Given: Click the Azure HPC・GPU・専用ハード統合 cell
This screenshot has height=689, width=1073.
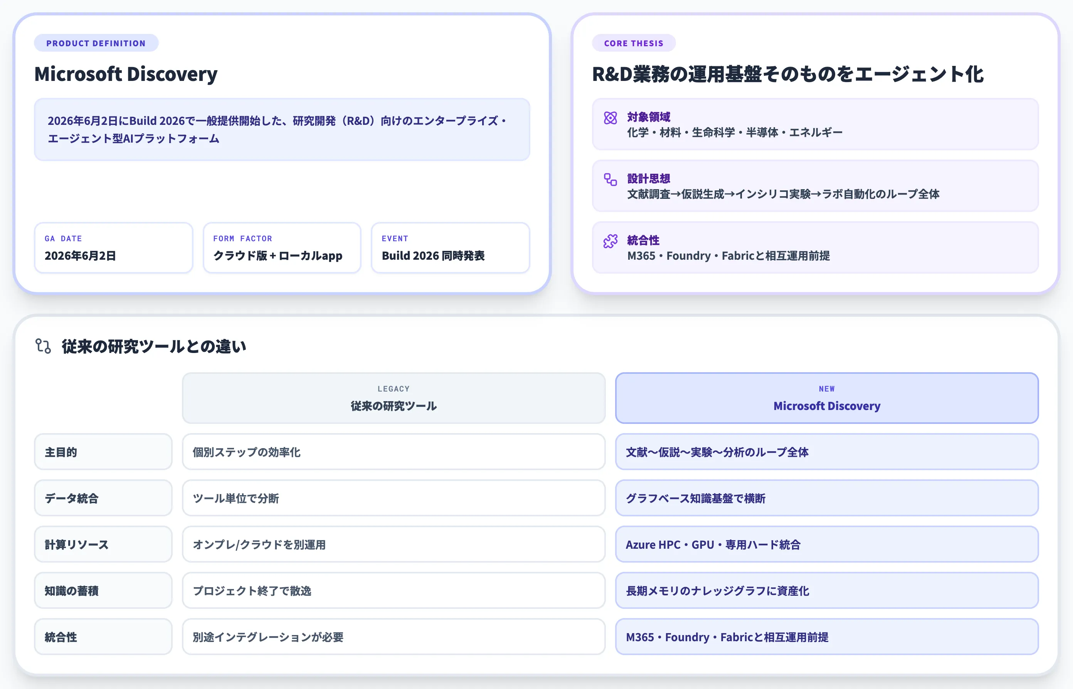Looking at the screenshot, I should click(x=827, y=544).
